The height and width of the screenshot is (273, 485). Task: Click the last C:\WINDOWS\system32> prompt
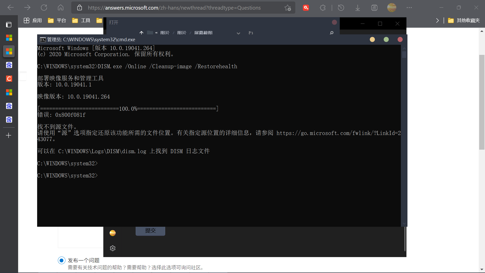pos(67,176)
